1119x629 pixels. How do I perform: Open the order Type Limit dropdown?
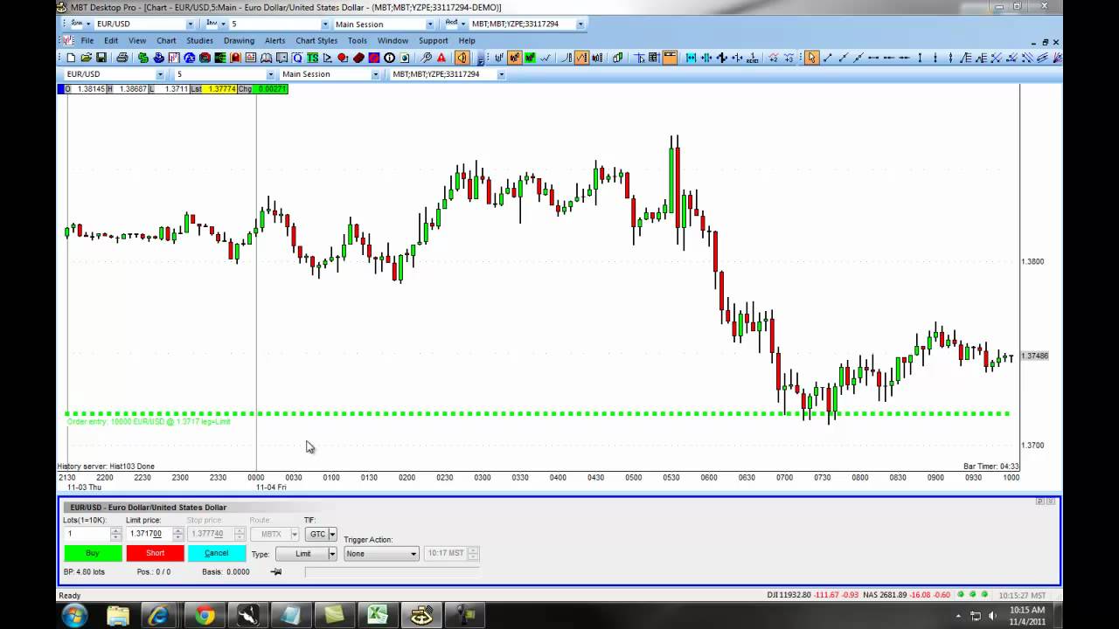coord(332,554)
